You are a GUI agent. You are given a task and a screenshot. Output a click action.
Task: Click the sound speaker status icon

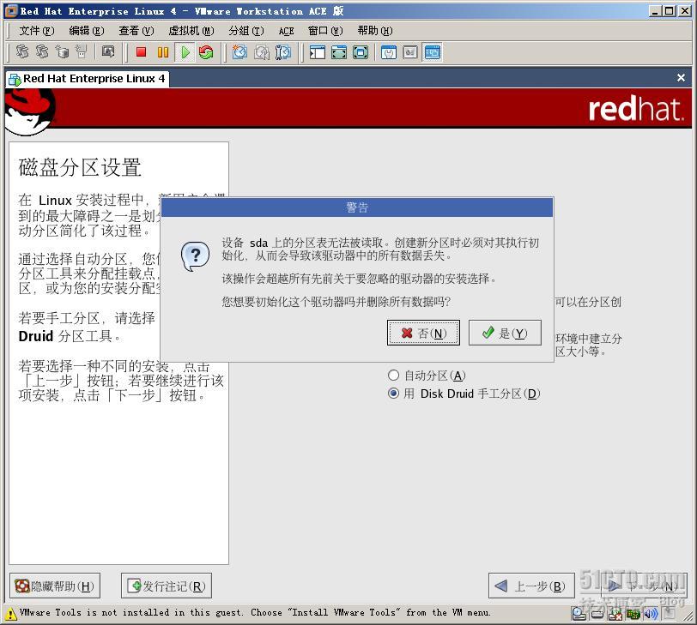[651, 615]
